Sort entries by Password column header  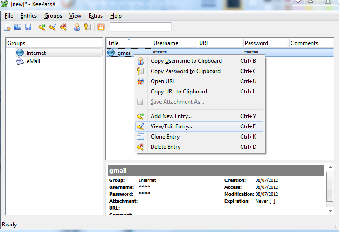(x=266, y=43)
